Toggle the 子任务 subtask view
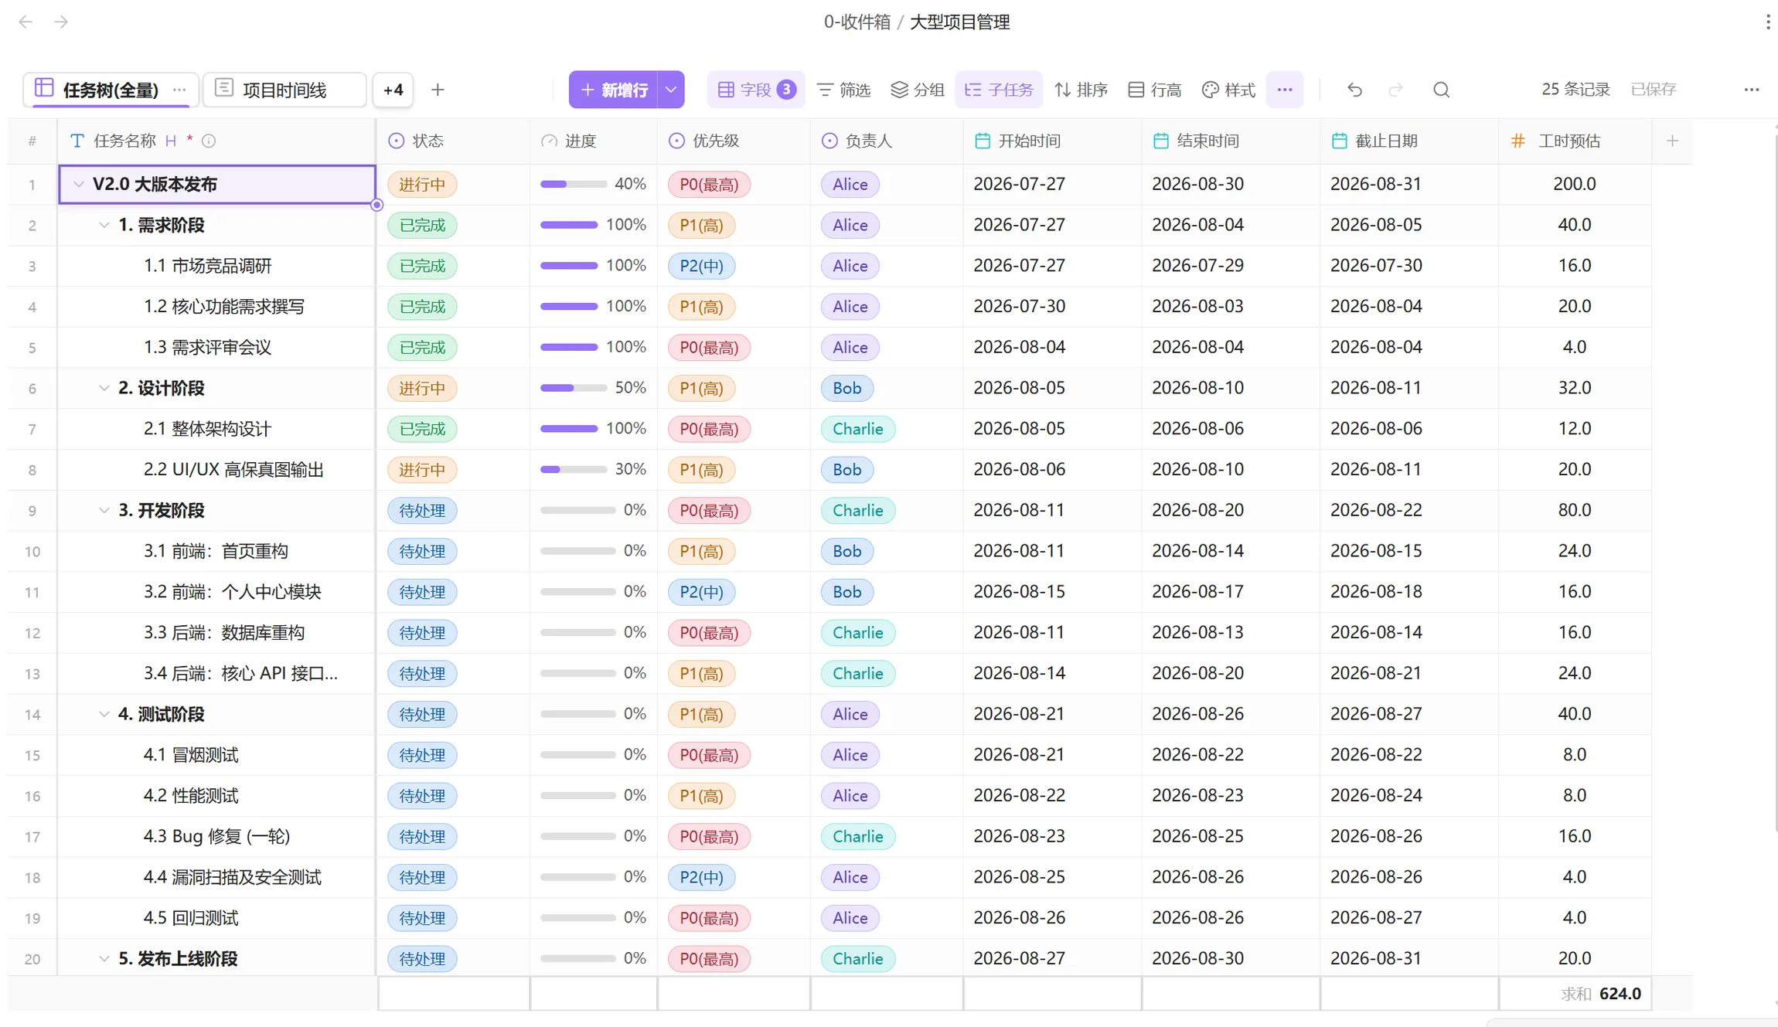Screen dimensions: 1778x1027 [x=999, y=90]
